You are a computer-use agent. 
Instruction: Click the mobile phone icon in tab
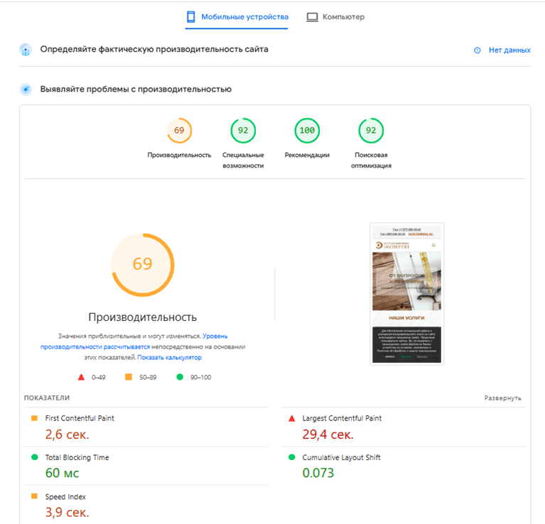click(x=191, y=17)
